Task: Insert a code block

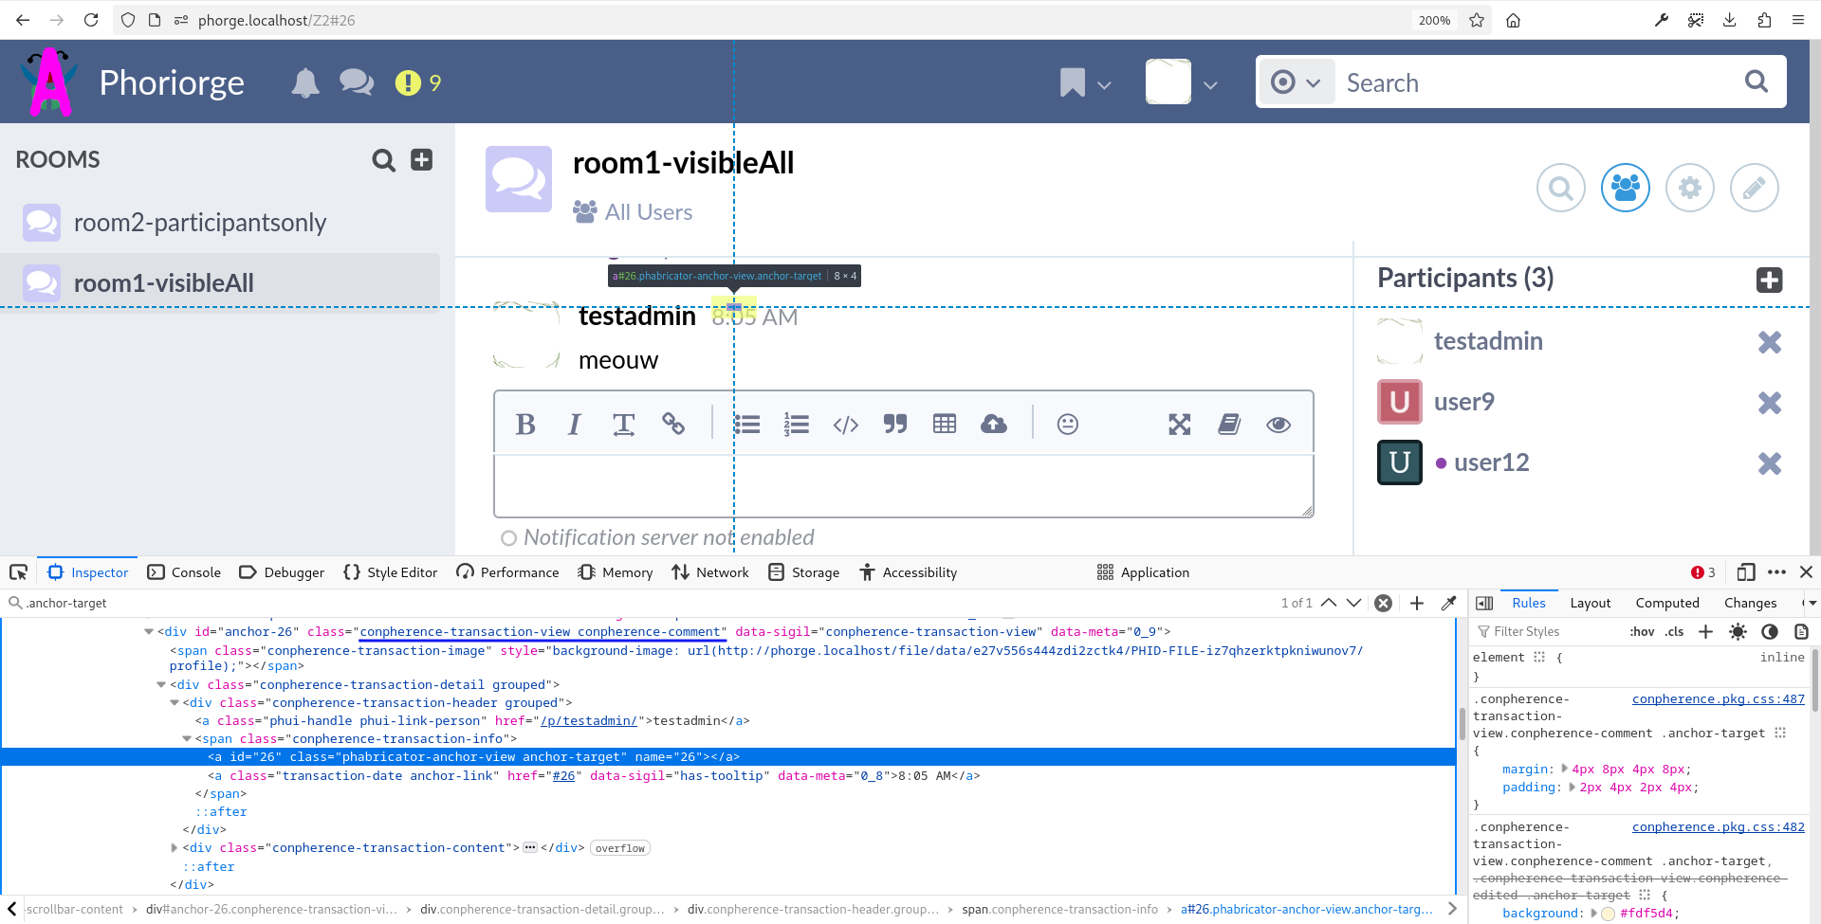Action: click(x=846, y=425)
